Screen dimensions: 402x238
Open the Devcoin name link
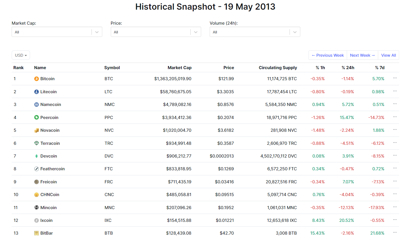pyautogui.click(x=49, y=156)
